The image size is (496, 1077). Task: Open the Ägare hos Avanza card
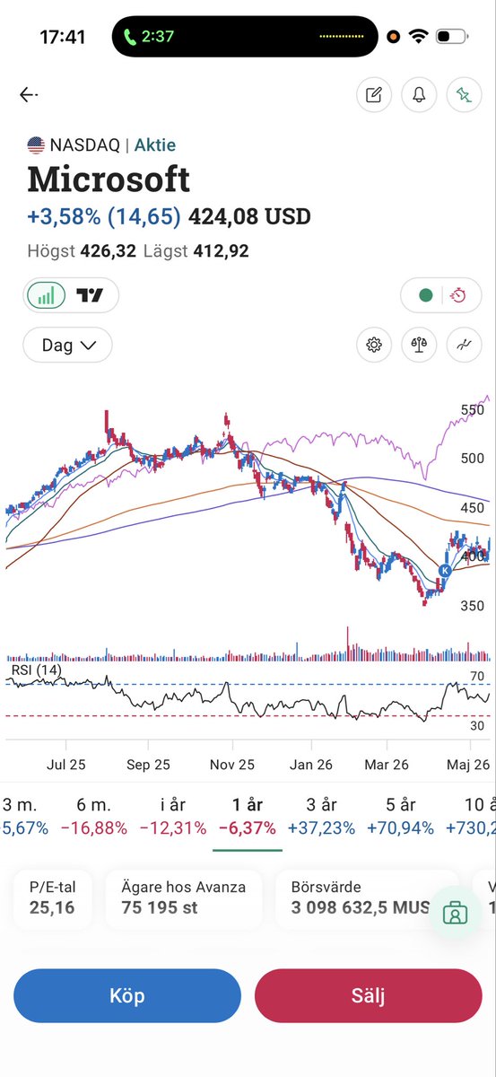(x=184, y=897)
